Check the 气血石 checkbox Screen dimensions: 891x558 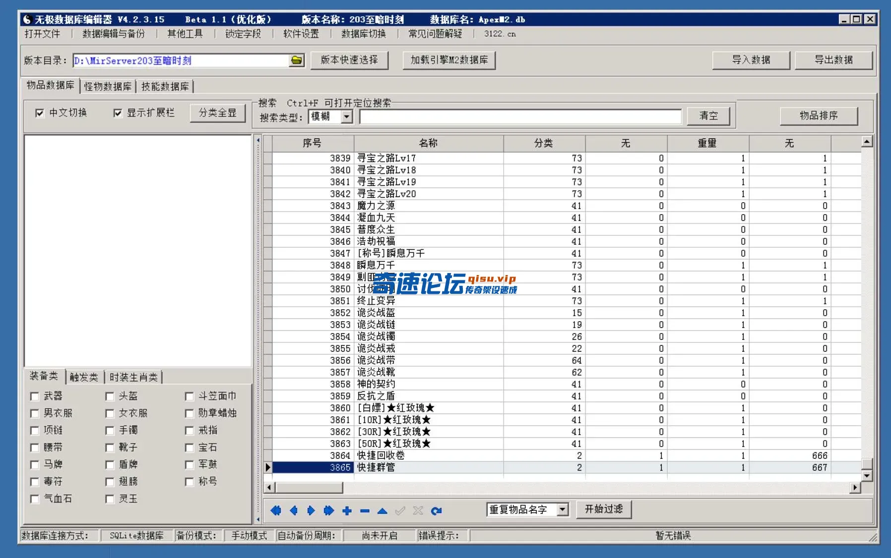[34, 499]
